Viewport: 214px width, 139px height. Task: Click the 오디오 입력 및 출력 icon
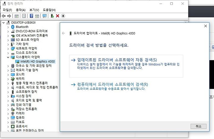[x=13, y=100]
